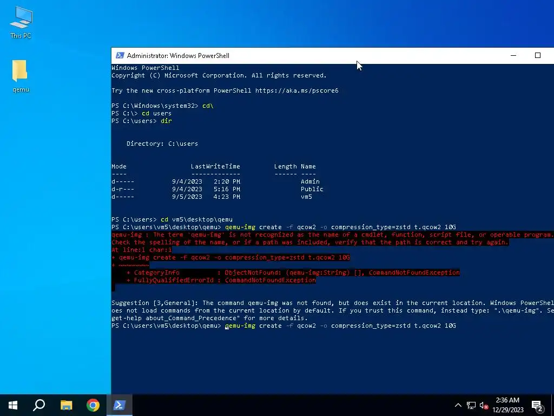The height and width of the screenshot is (416, 554).
Task: Click the 'dir' command text
Action: (x=166, y=121)
